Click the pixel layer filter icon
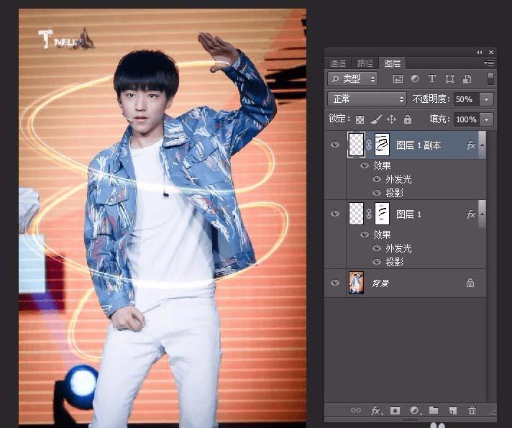512x428 pixels. click(398, 78)
